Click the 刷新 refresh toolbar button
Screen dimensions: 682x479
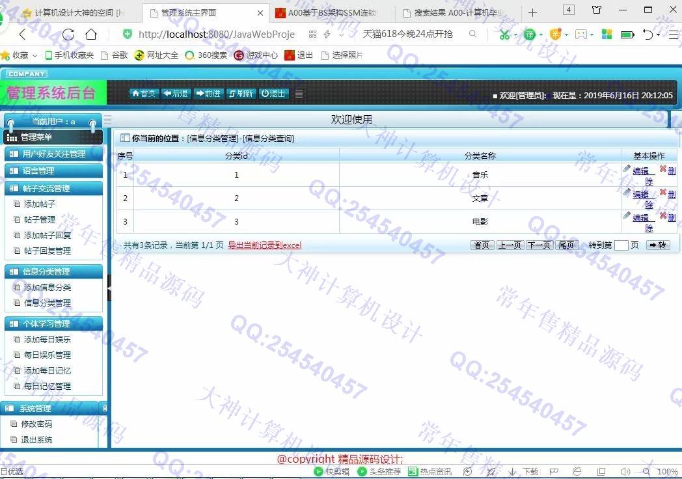pos(241,94)
